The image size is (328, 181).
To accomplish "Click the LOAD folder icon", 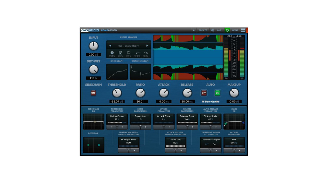I will [129, 53].
